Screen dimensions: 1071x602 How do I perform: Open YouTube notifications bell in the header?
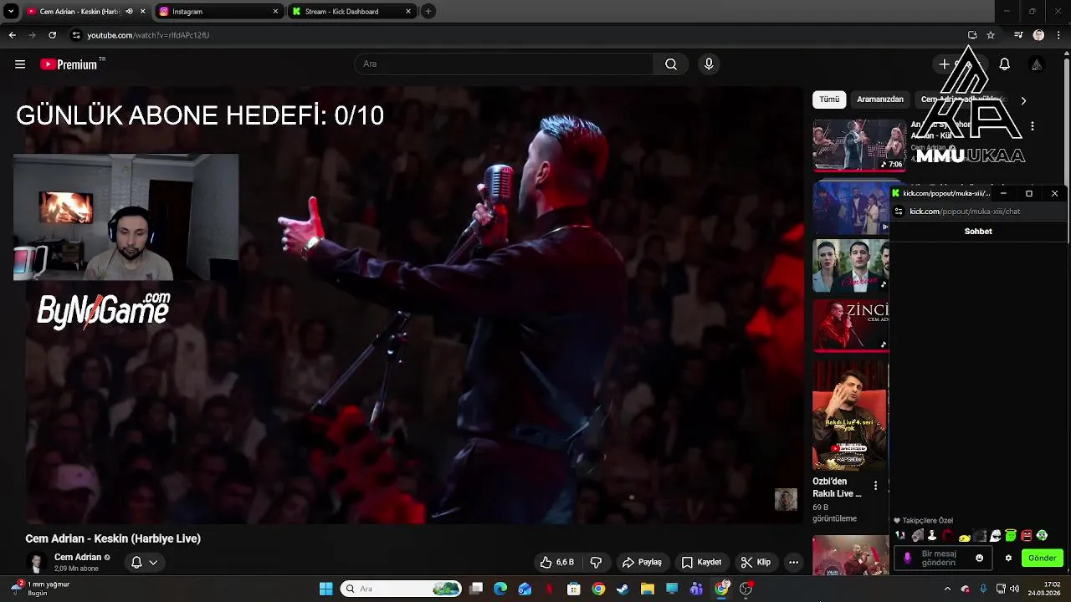(1005, 64)
